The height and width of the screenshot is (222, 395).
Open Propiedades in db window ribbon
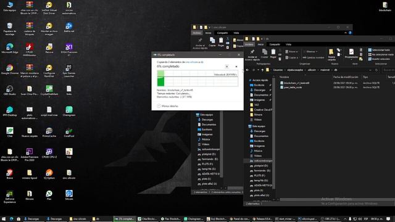[x=351, y=54]
